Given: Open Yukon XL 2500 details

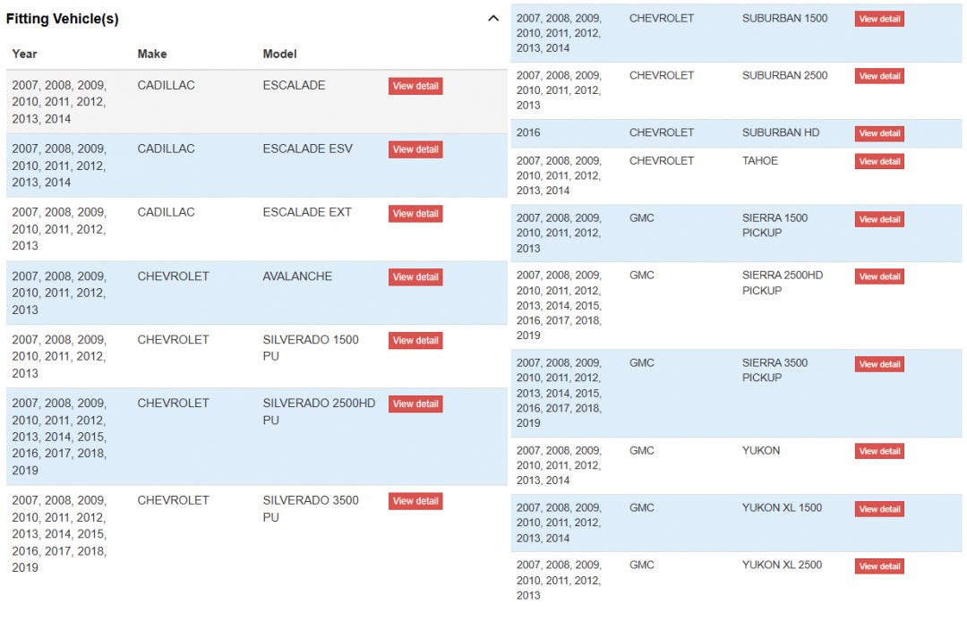Looking at the screenshot, I should [879, 566].
